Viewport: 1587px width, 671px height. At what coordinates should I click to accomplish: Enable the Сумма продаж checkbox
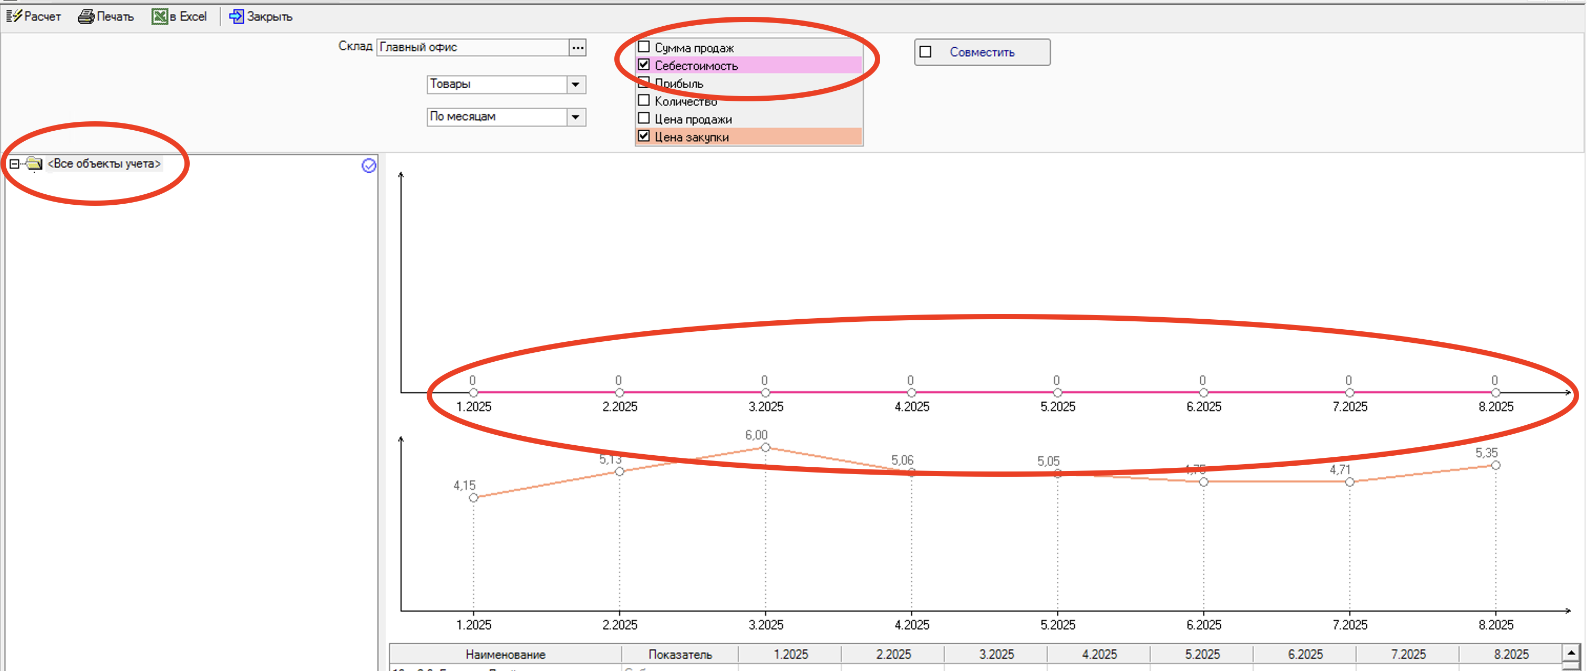pyautogui.click(x=644, y=47)
